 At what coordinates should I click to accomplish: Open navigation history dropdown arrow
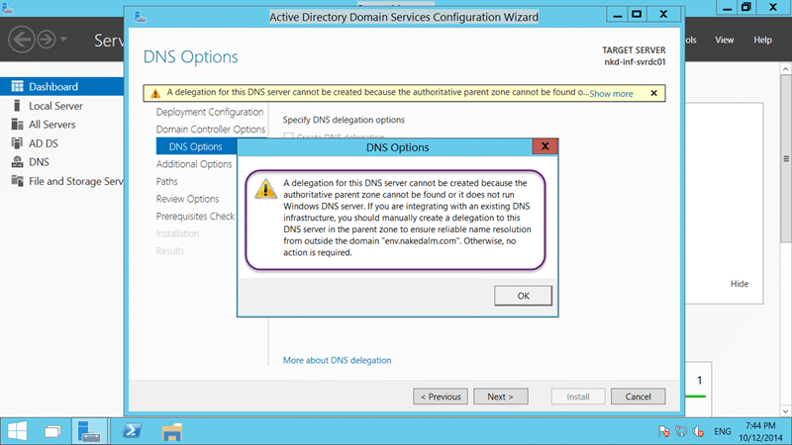tap(63, 39)
